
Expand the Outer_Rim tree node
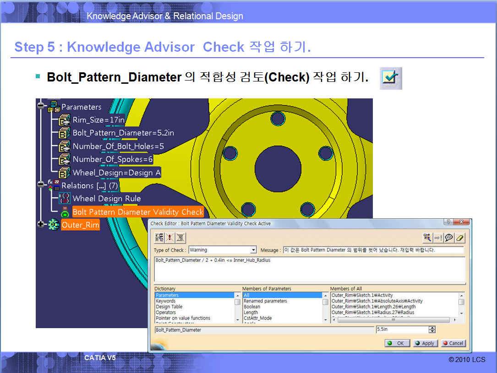(x=42, y=225)
